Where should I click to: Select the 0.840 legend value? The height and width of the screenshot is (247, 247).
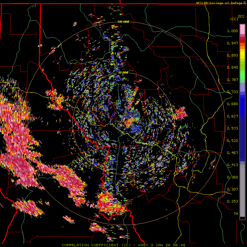point(232,68)
